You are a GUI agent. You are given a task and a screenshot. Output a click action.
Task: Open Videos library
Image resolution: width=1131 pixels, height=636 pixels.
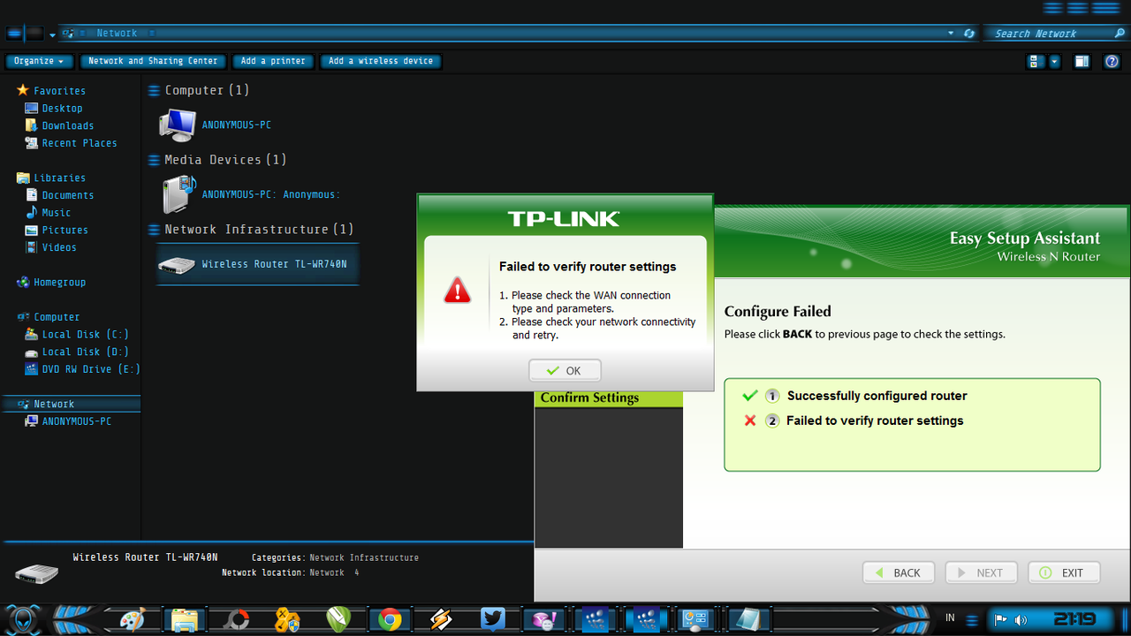(x=50, y=247)
